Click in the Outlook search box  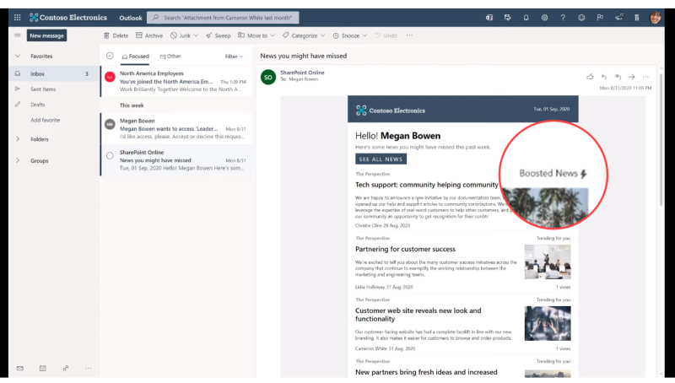(x=223, y=18)
